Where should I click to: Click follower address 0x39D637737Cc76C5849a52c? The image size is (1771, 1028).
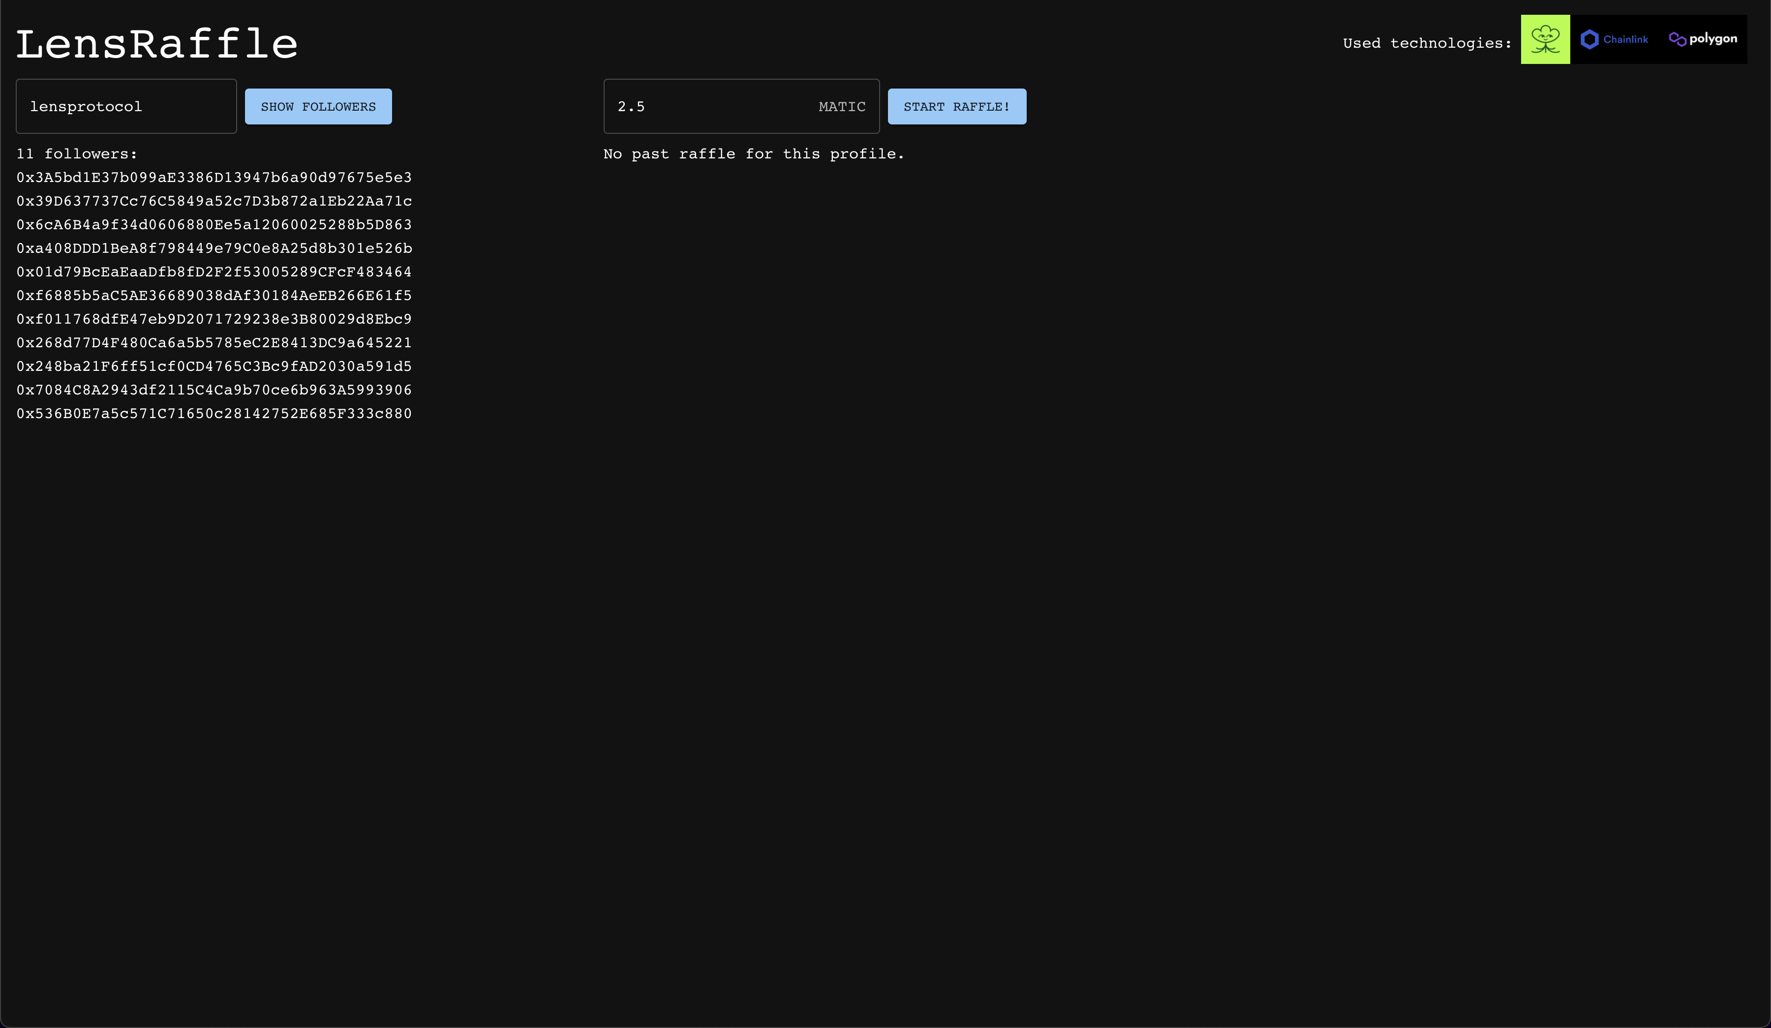coord(214,201)
